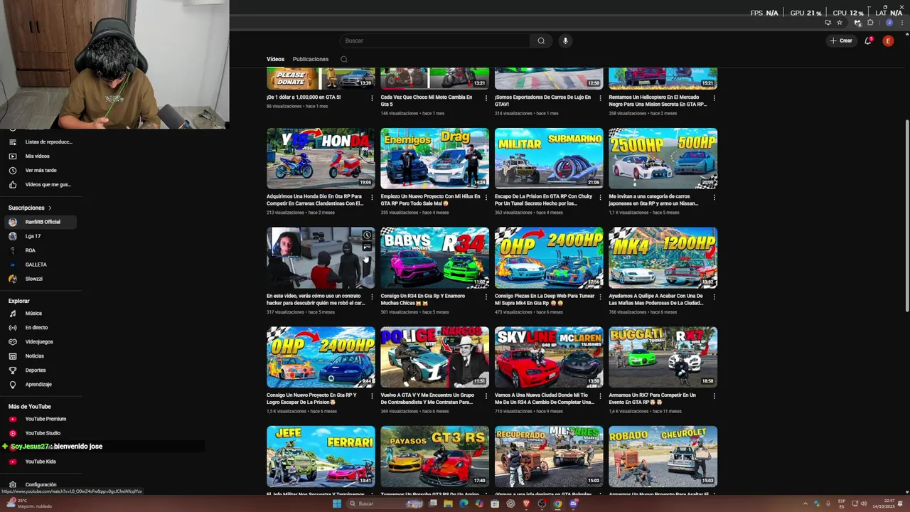910x512 pixels.
Task: Search within channel magnifier icon
Action: [343, 59]
